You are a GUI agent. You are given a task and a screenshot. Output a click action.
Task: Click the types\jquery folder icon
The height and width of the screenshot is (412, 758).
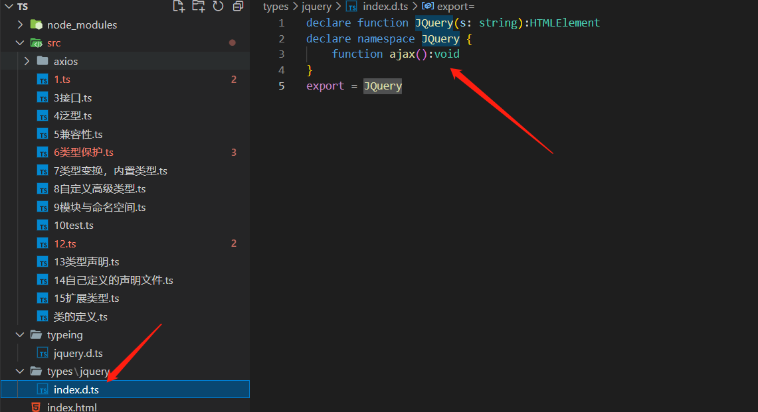click(x=37, y=371)
